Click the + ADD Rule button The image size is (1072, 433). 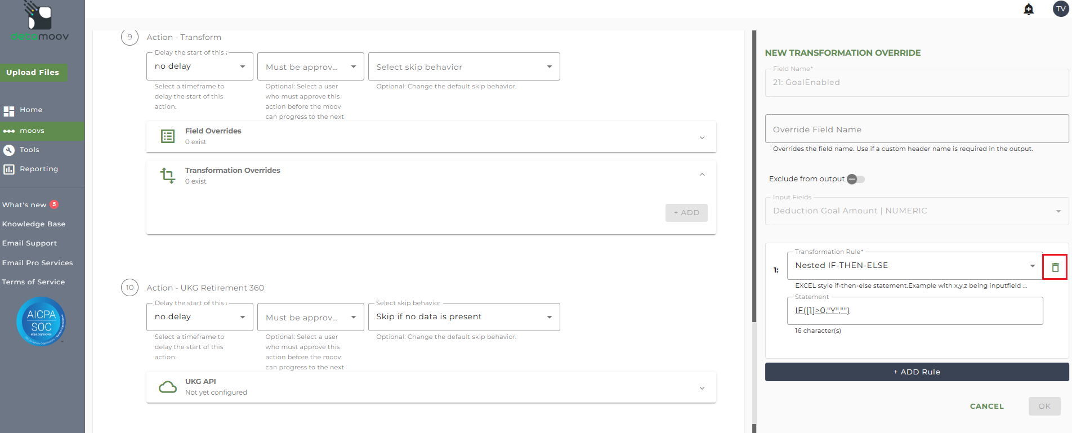(916, 372)
